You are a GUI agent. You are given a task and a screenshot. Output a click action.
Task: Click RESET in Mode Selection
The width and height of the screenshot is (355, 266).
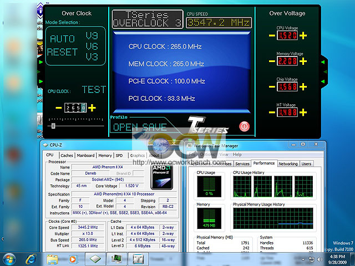62,52
